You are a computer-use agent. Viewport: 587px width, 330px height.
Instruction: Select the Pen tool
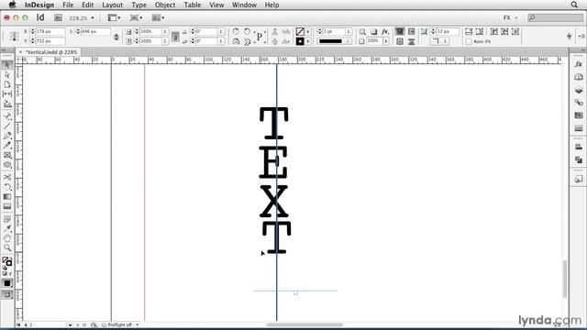click(7, 136)
